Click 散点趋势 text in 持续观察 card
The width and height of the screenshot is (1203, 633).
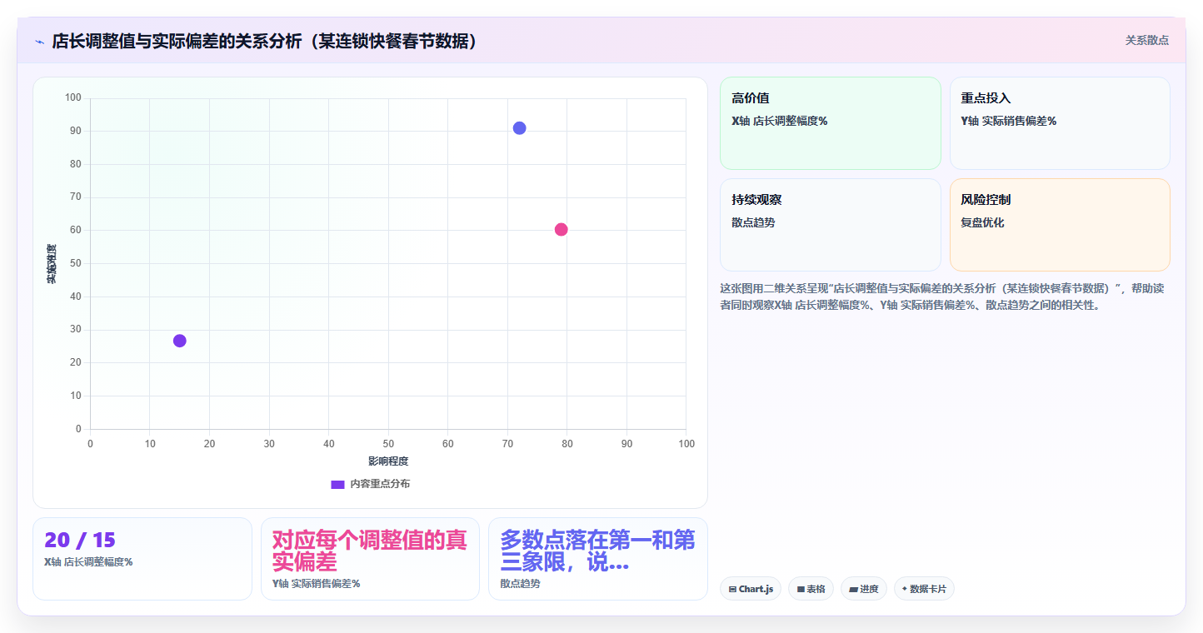point(753,223)
